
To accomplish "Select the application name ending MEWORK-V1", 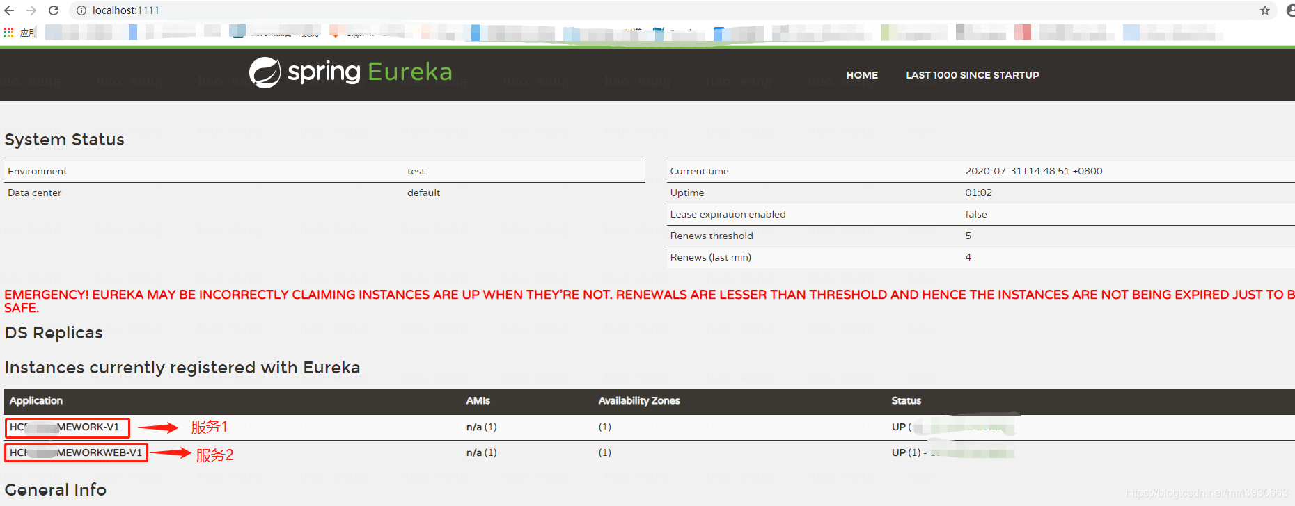I will (x=65, y=427).
